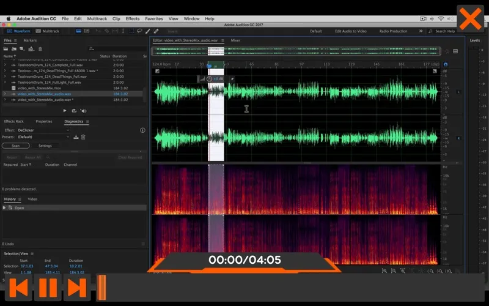Expand ToolroomDrum_124_Complete_Full.wav row

[5, 65]
